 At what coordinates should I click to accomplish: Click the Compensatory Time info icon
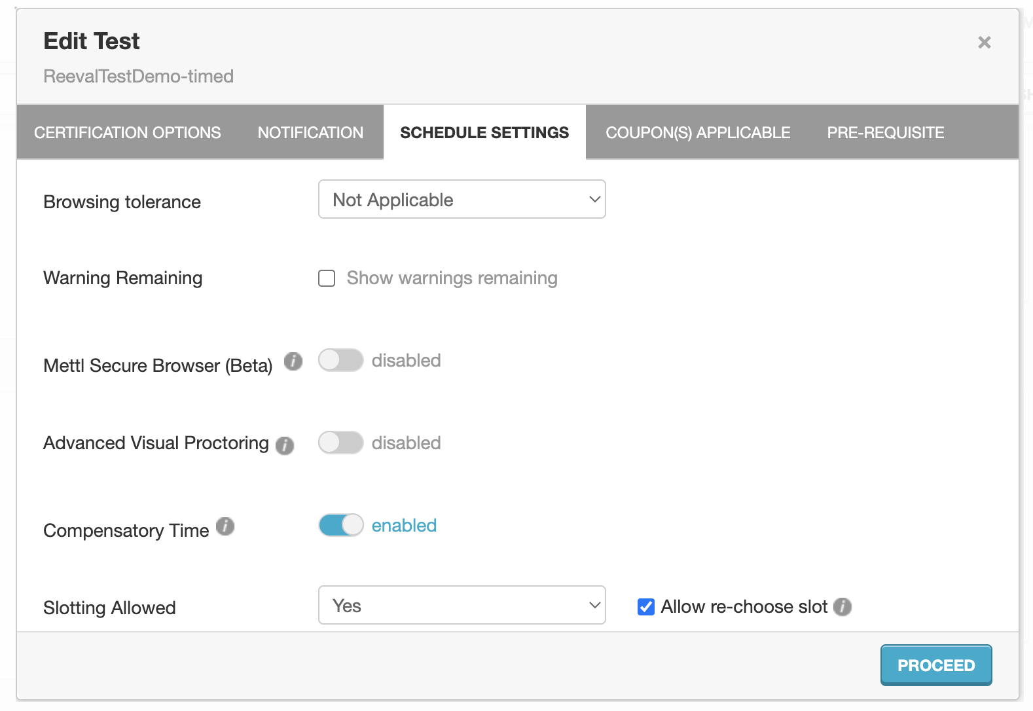pos(225,526)
